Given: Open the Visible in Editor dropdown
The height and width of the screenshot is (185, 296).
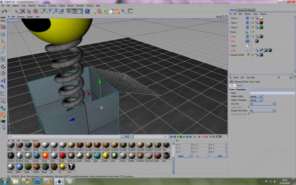Looking at the screenshot, I should tap(256, 97).
